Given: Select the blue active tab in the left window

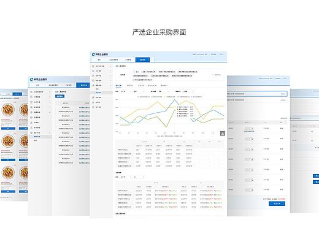Looking at the screenshot, I should 83,85.
